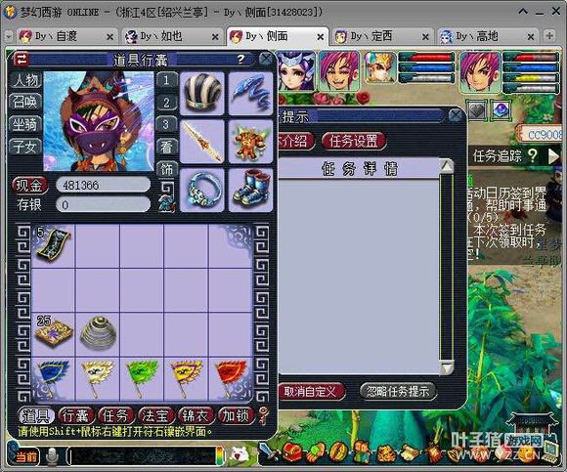Select the 任务 quest items tab
The height and width of the screenshot is (472, 567).
(x=115, y=415)
